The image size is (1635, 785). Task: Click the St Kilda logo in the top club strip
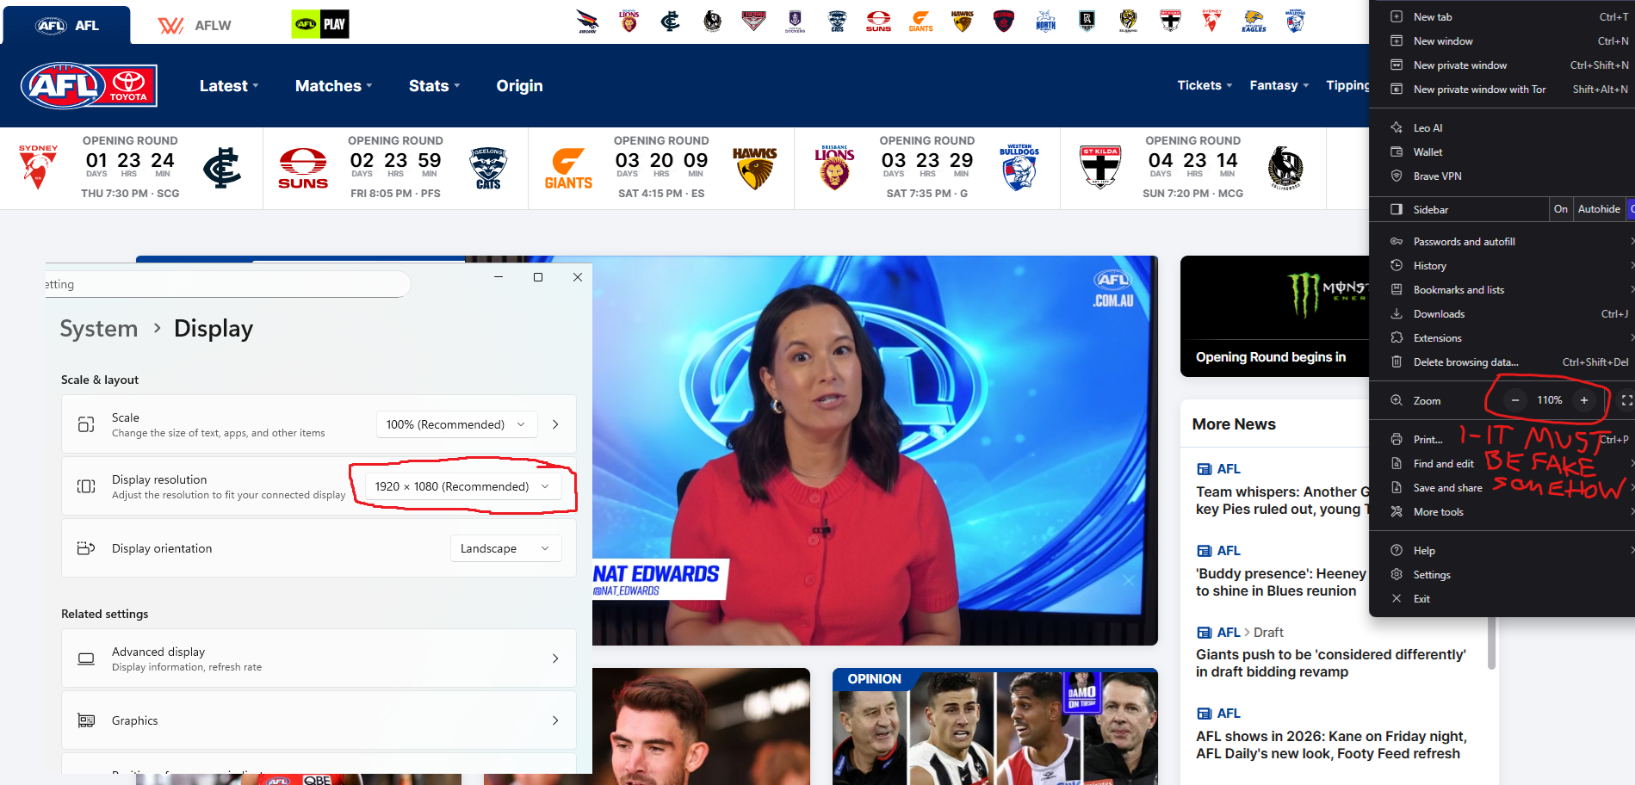tap(1170, 22)
